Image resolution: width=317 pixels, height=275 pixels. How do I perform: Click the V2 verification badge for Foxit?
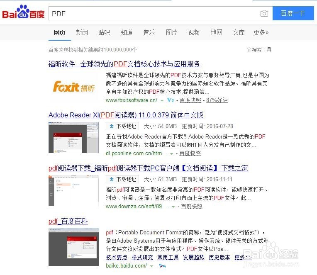click(x=171, y=100)
